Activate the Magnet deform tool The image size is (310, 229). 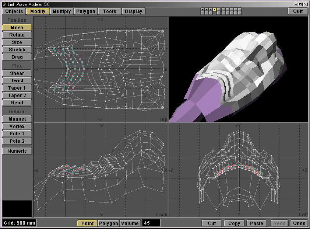17,119
